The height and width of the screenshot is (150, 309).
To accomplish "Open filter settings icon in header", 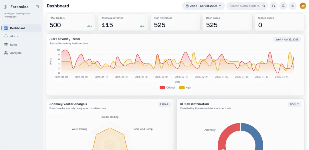I will [x=293, y=6].
